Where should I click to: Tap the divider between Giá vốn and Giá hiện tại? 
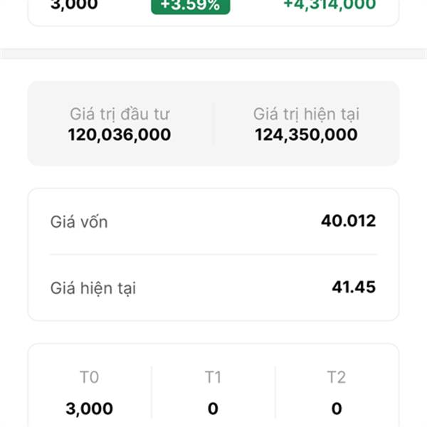(213, 254)
